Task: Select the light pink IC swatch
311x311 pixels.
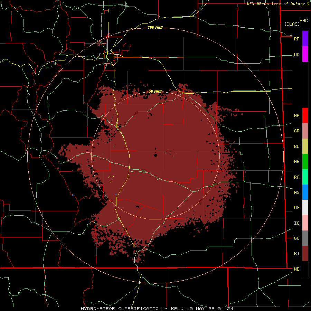Action: tap(305, 223)
